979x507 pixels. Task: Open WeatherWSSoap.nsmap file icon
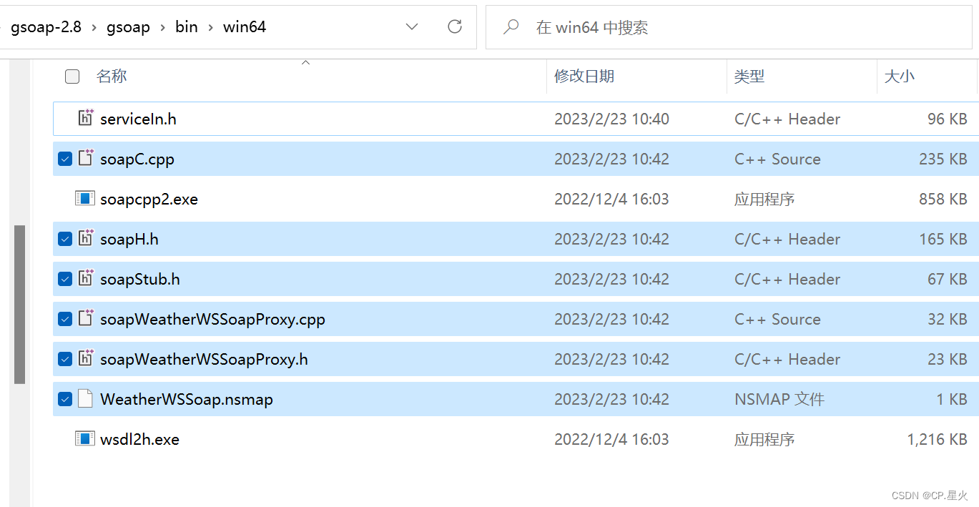click(x=85, y=399)
